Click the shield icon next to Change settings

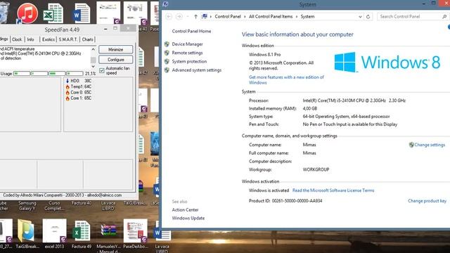point(411,145)
